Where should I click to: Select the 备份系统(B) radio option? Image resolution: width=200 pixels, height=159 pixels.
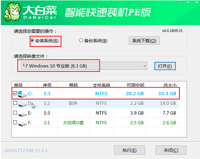coord(93,41)
